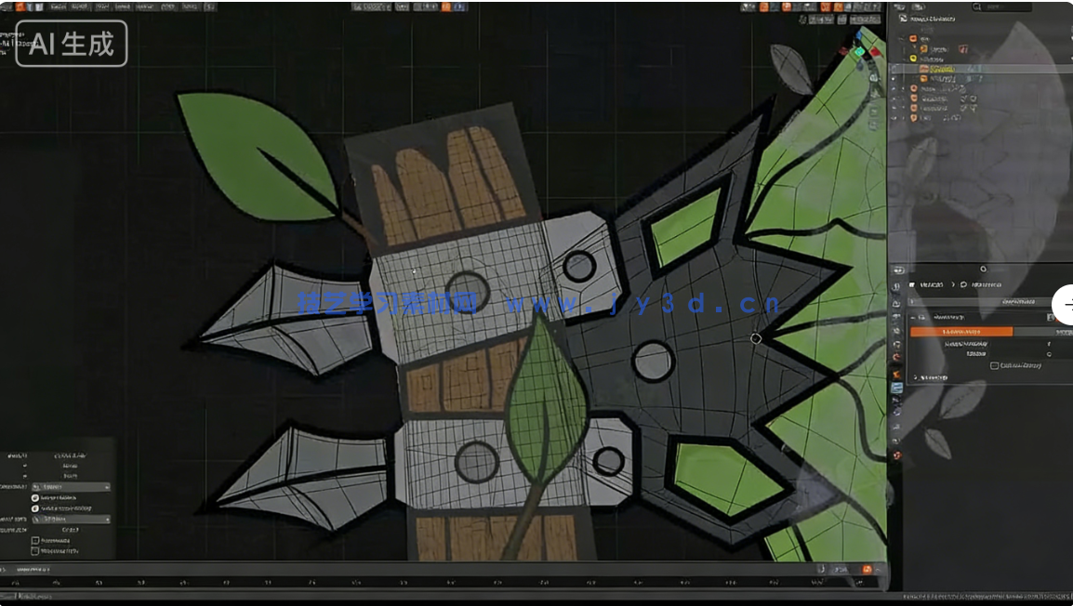The width and height of the screenshot is (1073, 606).
Task: Click the white round arrow button at right edge
Action: pos(1066,305)
